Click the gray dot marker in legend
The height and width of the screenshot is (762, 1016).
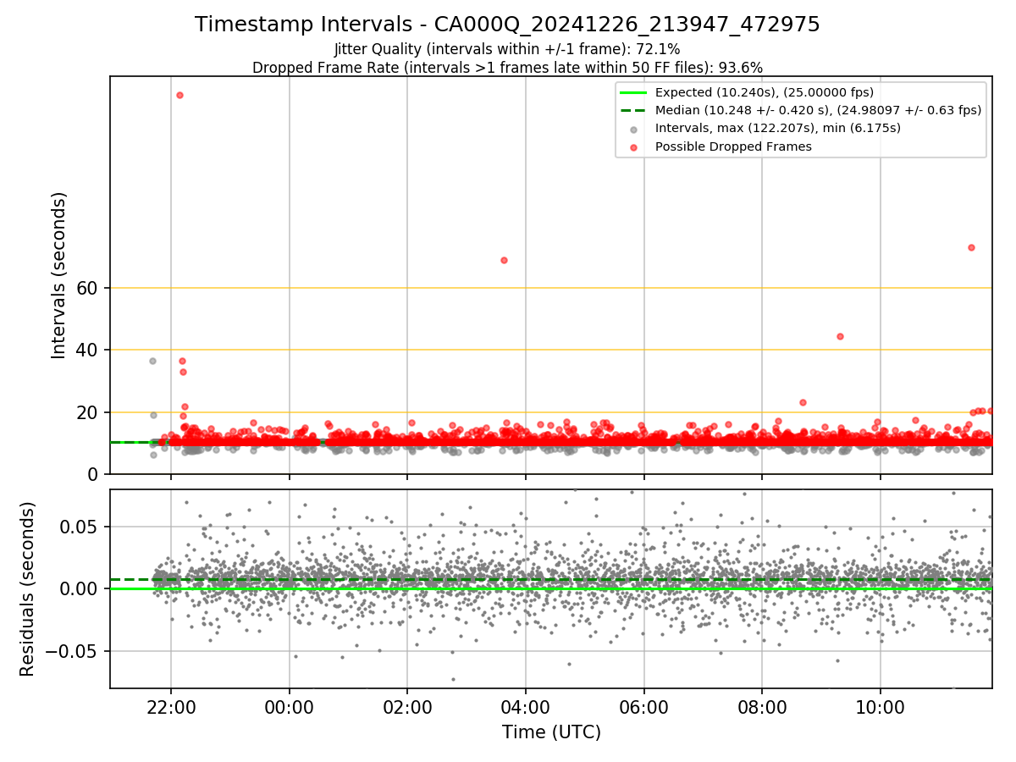633,129
